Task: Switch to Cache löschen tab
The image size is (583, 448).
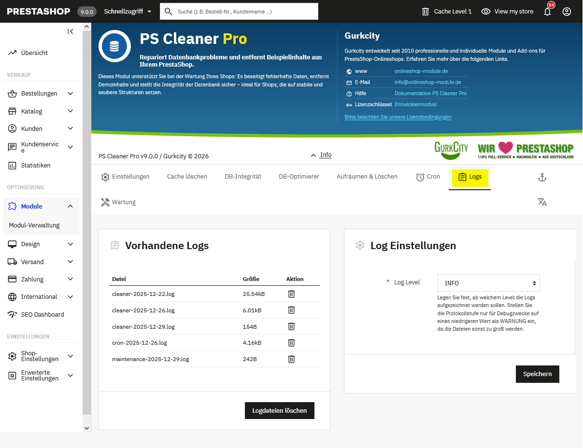Action: click(187, 177)
